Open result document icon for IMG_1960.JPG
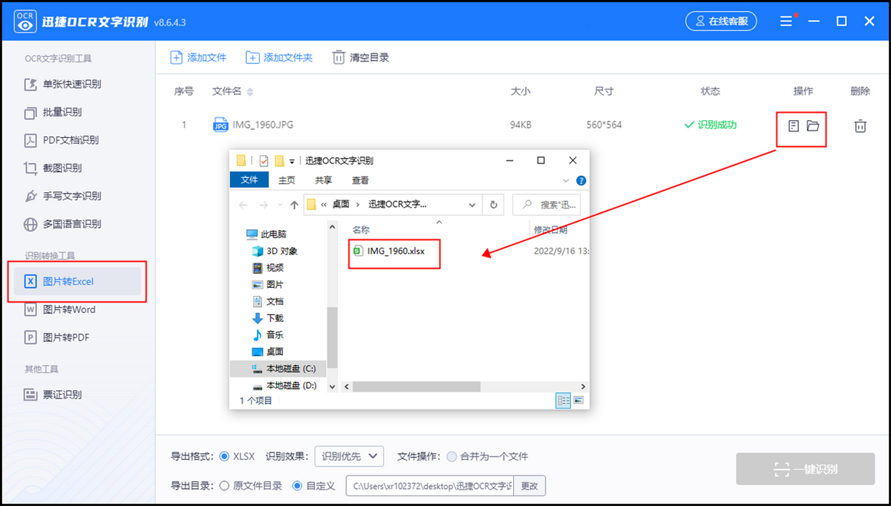Image resolution: width=891 pixels, height=506 pixels. pos(793,126)
